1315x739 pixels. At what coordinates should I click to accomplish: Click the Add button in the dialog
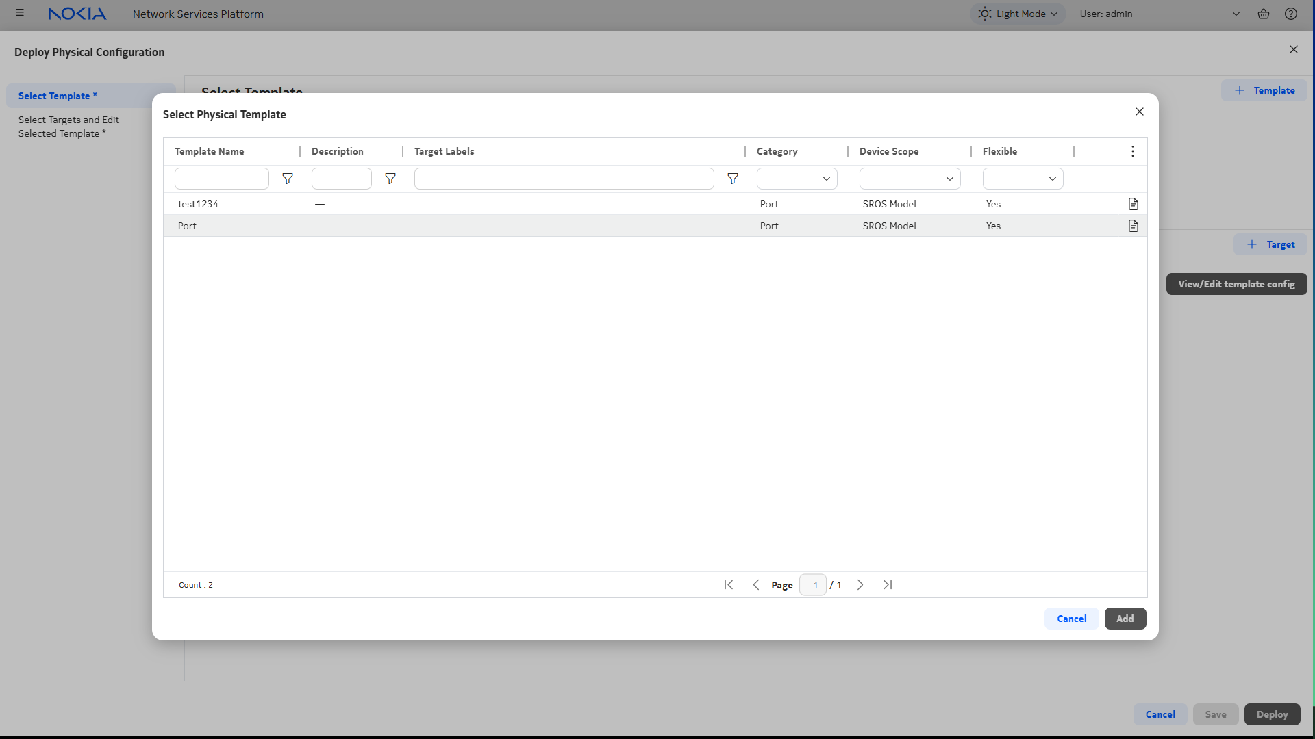coord(1125,619)
